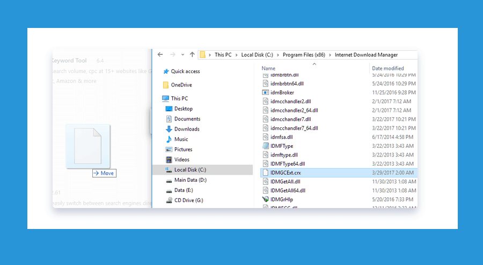Click the This PC monitor icon
483x265 pixels.
click(165, 98)
